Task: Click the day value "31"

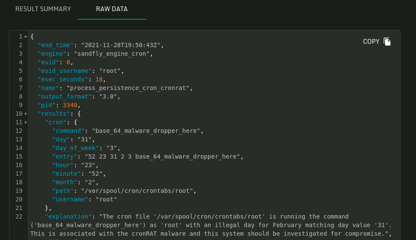Action: pyautogui.click(x=85, y=139)
